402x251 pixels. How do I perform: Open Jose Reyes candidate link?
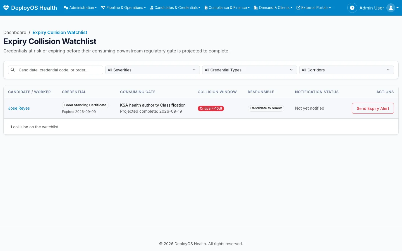click(x=19, y=108)
